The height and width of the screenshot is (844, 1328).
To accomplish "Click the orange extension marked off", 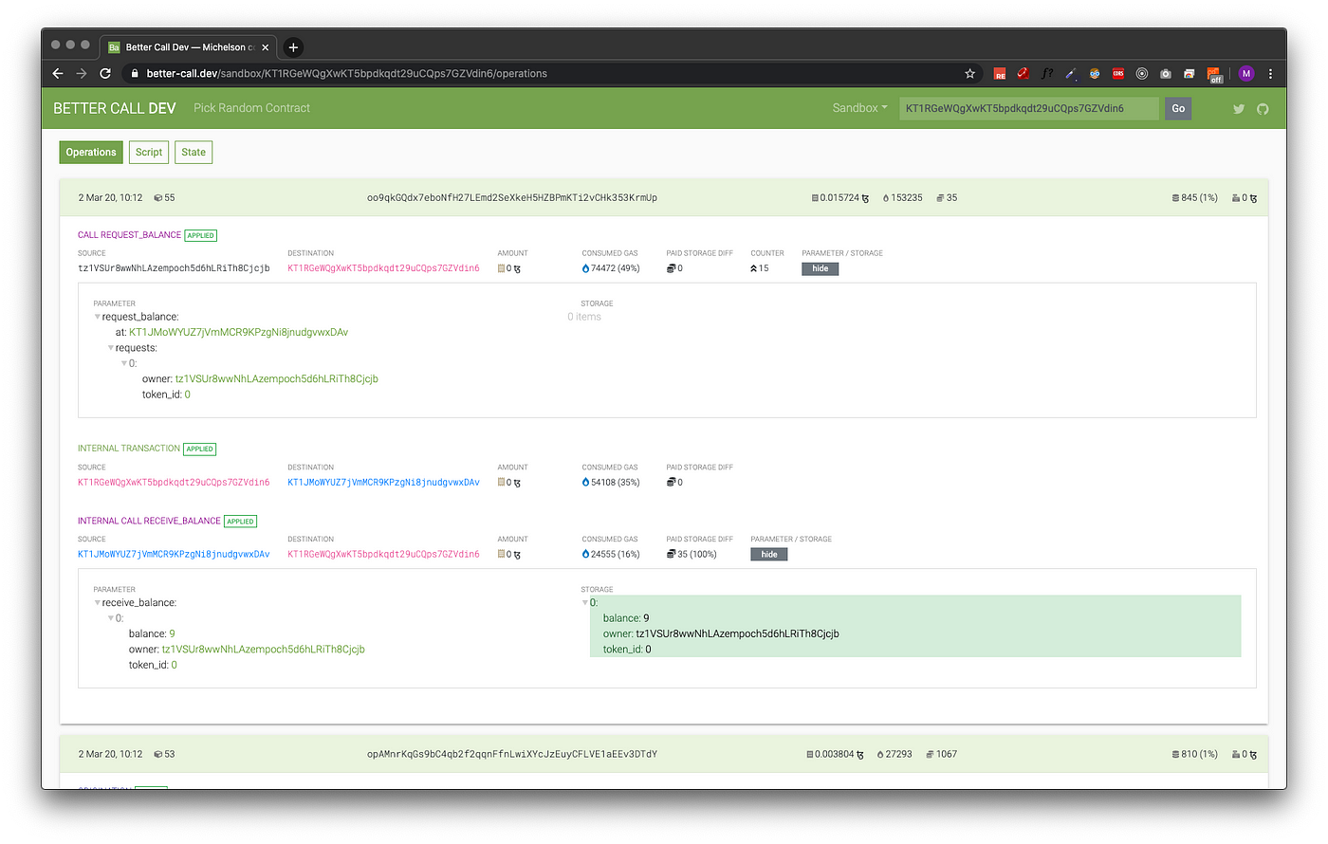I will point(1214,74).
